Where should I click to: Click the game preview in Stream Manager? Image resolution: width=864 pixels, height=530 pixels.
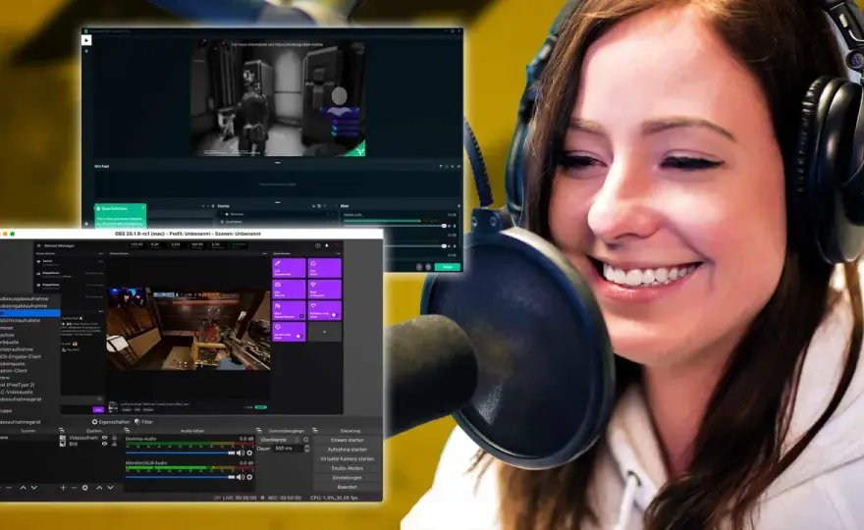click(189, 329)
